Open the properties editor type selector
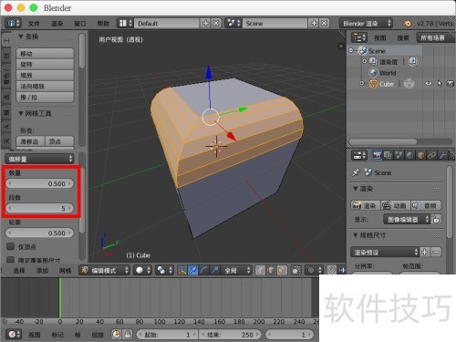Image resolution: width=456 pixels, height=342 pixels. click(359, 155)
